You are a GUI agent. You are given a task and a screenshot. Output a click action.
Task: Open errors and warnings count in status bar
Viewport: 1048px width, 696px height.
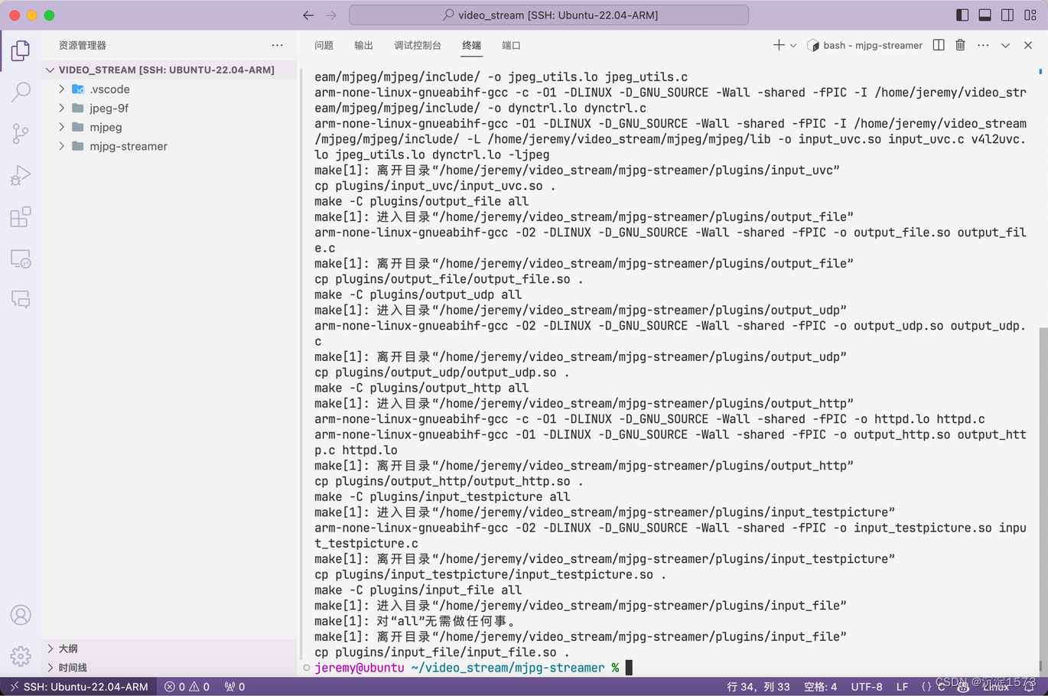point(187,687)
